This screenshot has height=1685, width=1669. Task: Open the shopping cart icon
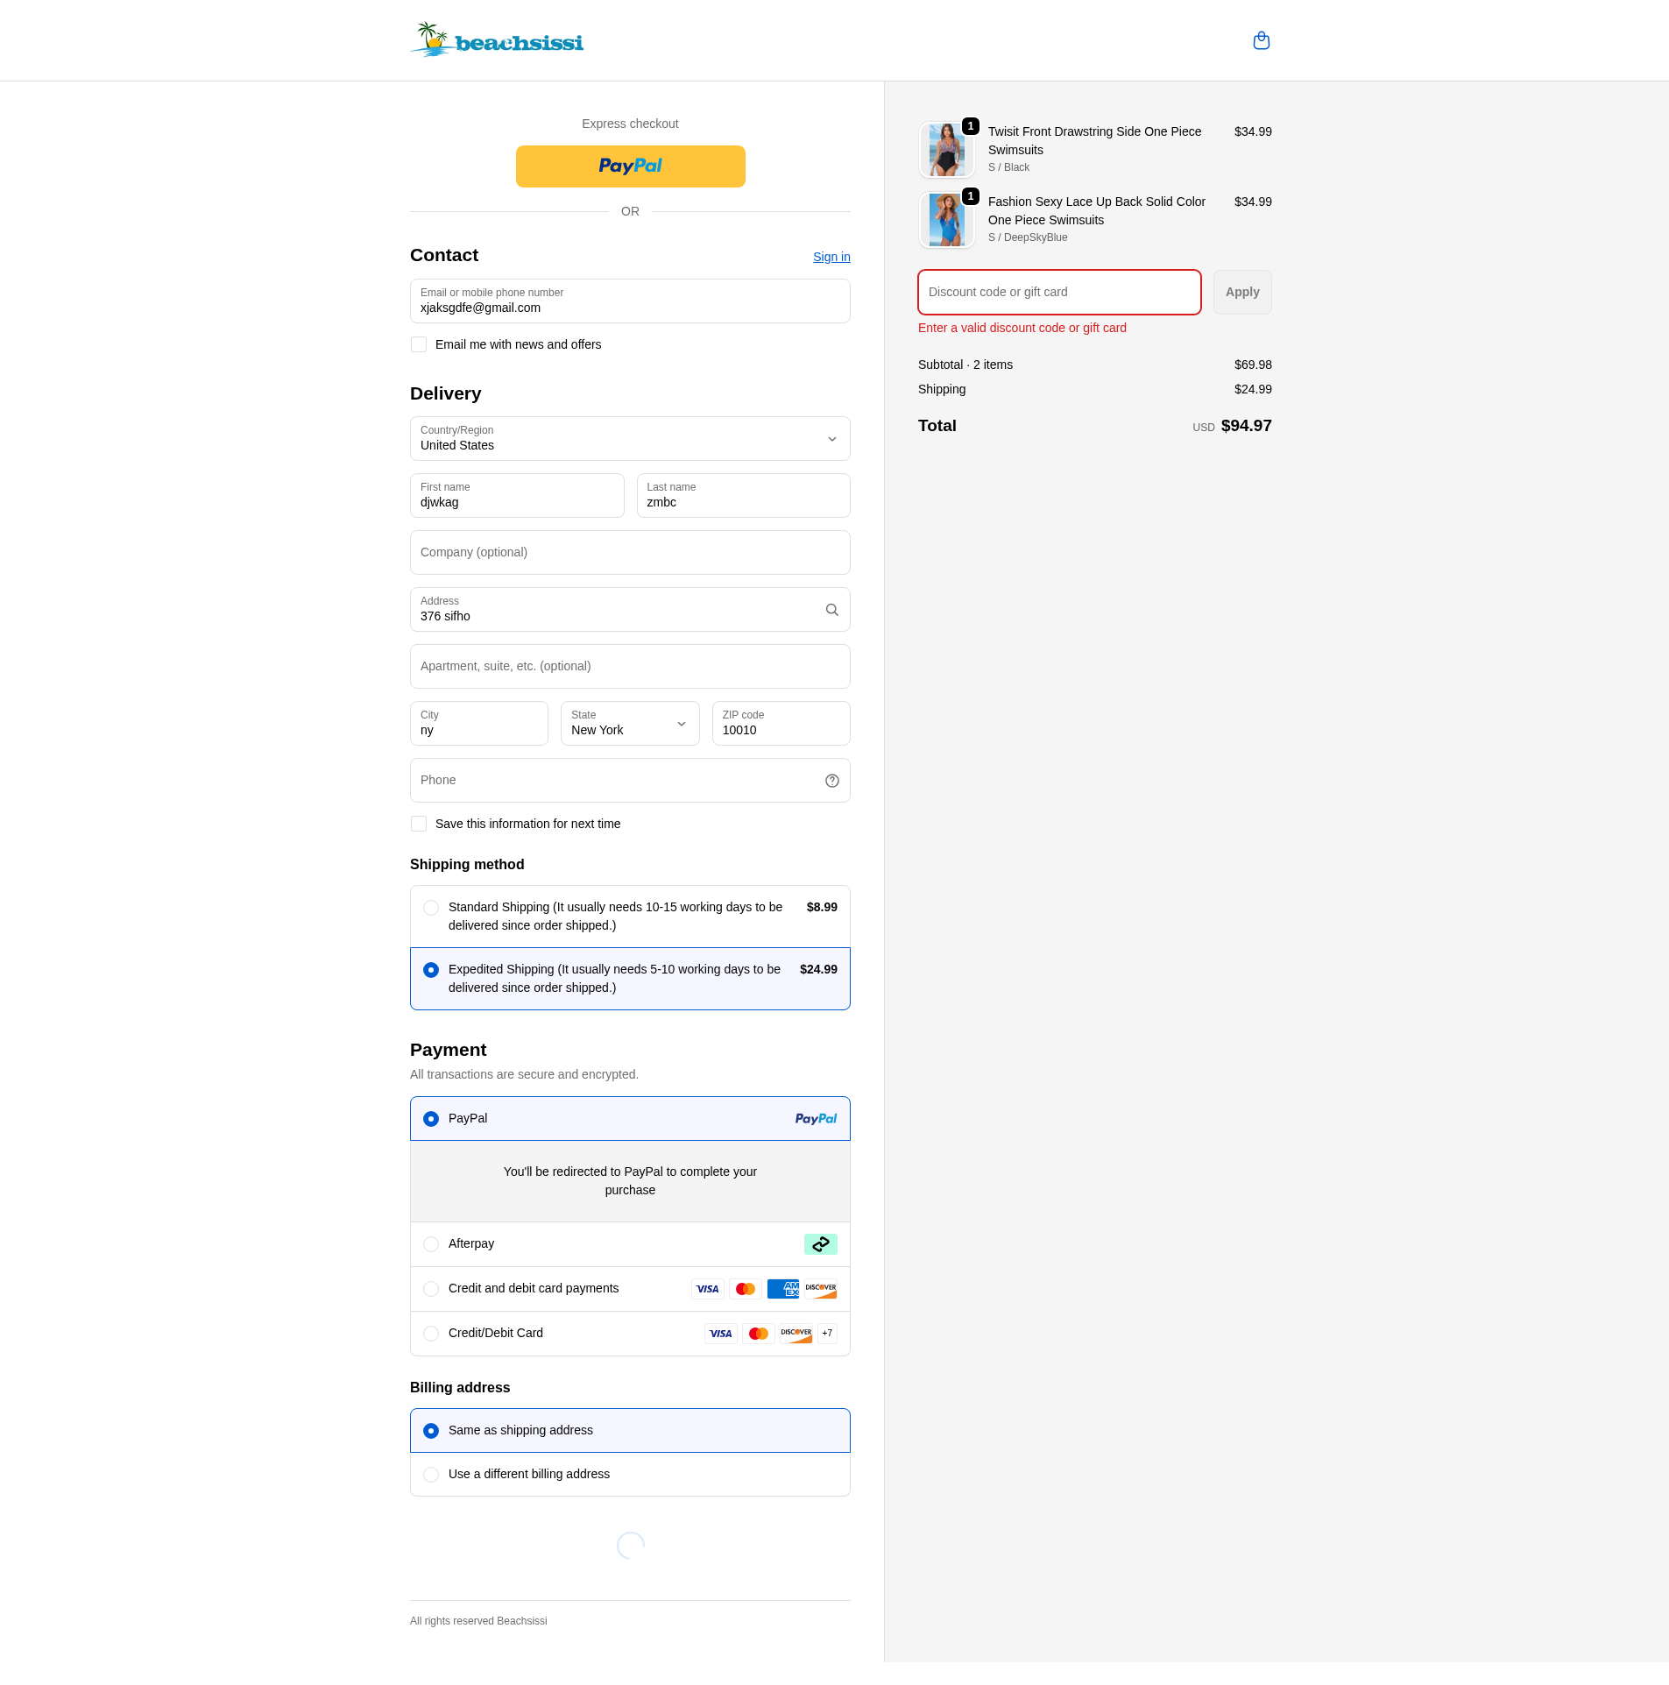[x=1260, y=40]
